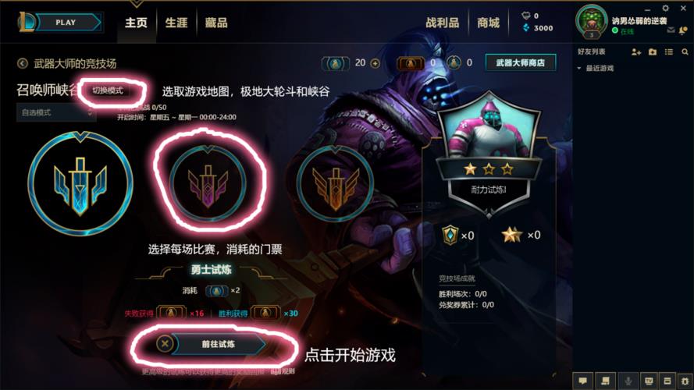Open the friend list search magnifier
694x390 pixels.
coord(685,52)
